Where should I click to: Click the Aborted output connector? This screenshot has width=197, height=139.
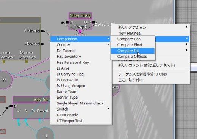click(42, 44)
